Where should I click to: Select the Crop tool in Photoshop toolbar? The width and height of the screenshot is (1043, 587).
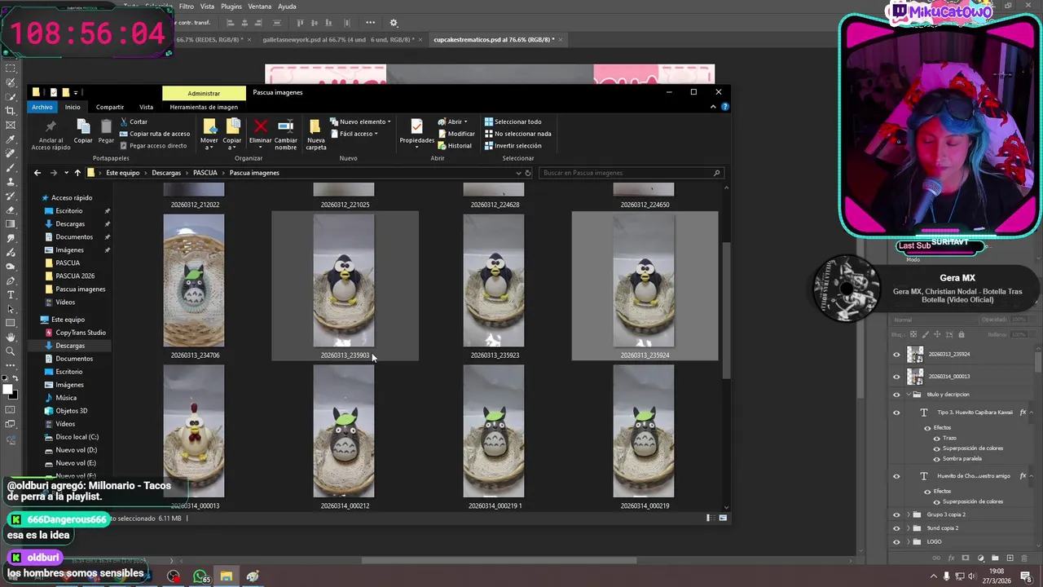[x=11, y=110]
